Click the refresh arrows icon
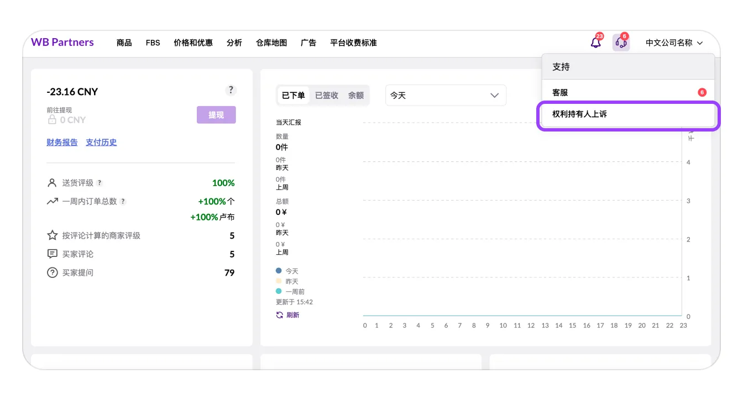The width and height of the screenshot is (743, 400). pyautogui.click(x=280, y=315)
